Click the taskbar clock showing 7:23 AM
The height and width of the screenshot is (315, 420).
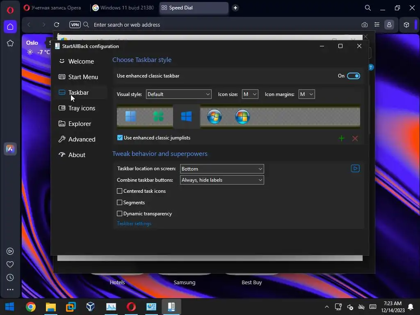click(x=393, y=307)
